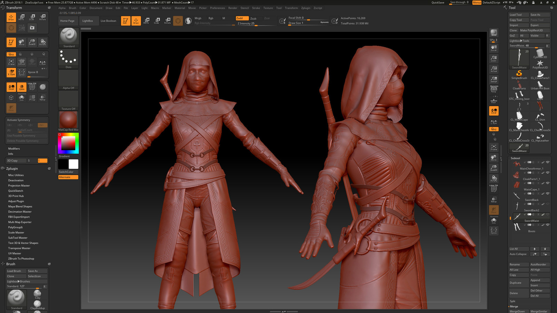Click the Zoom3D icon in the Transform panel
The height and width of the screenshot is (313, 557).
click(x=32, y=42)
